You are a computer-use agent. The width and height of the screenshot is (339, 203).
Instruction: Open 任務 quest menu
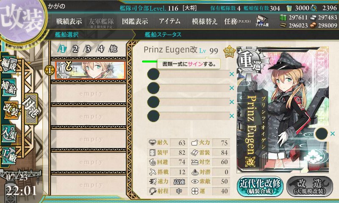pos(237,21)
